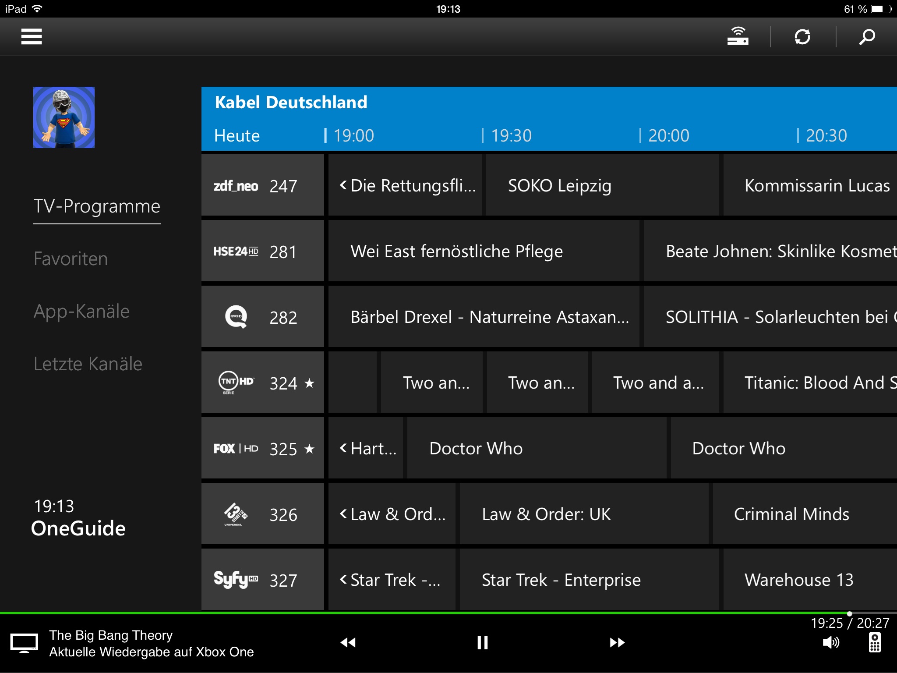Open the App-Kanäle tab
This screenshot has width=897, height=673.
point(82,311)
